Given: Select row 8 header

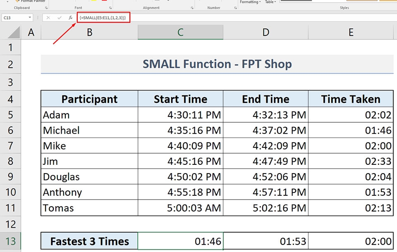Looking at the screenshot, I should coord(10,161).
